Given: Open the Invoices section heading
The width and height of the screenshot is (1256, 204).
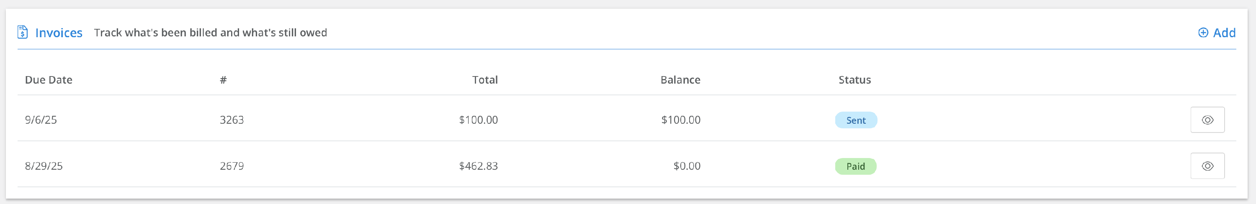Looking at the screenshot, I should click(x=59, y=33).
